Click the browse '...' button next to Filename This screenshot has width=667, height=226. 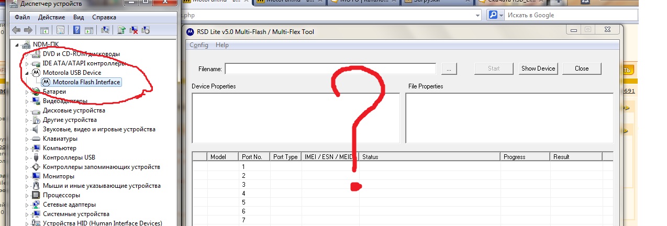(449, 69)
